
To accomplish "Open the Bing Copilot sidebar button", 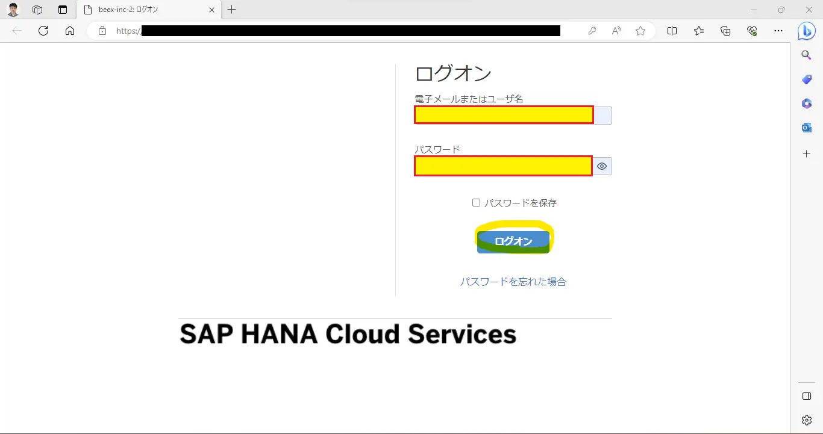I will tap(807, 31).
